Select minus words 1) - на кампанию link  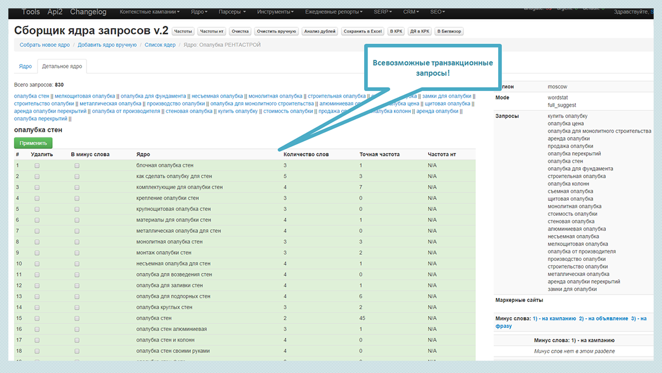[554, 318]
